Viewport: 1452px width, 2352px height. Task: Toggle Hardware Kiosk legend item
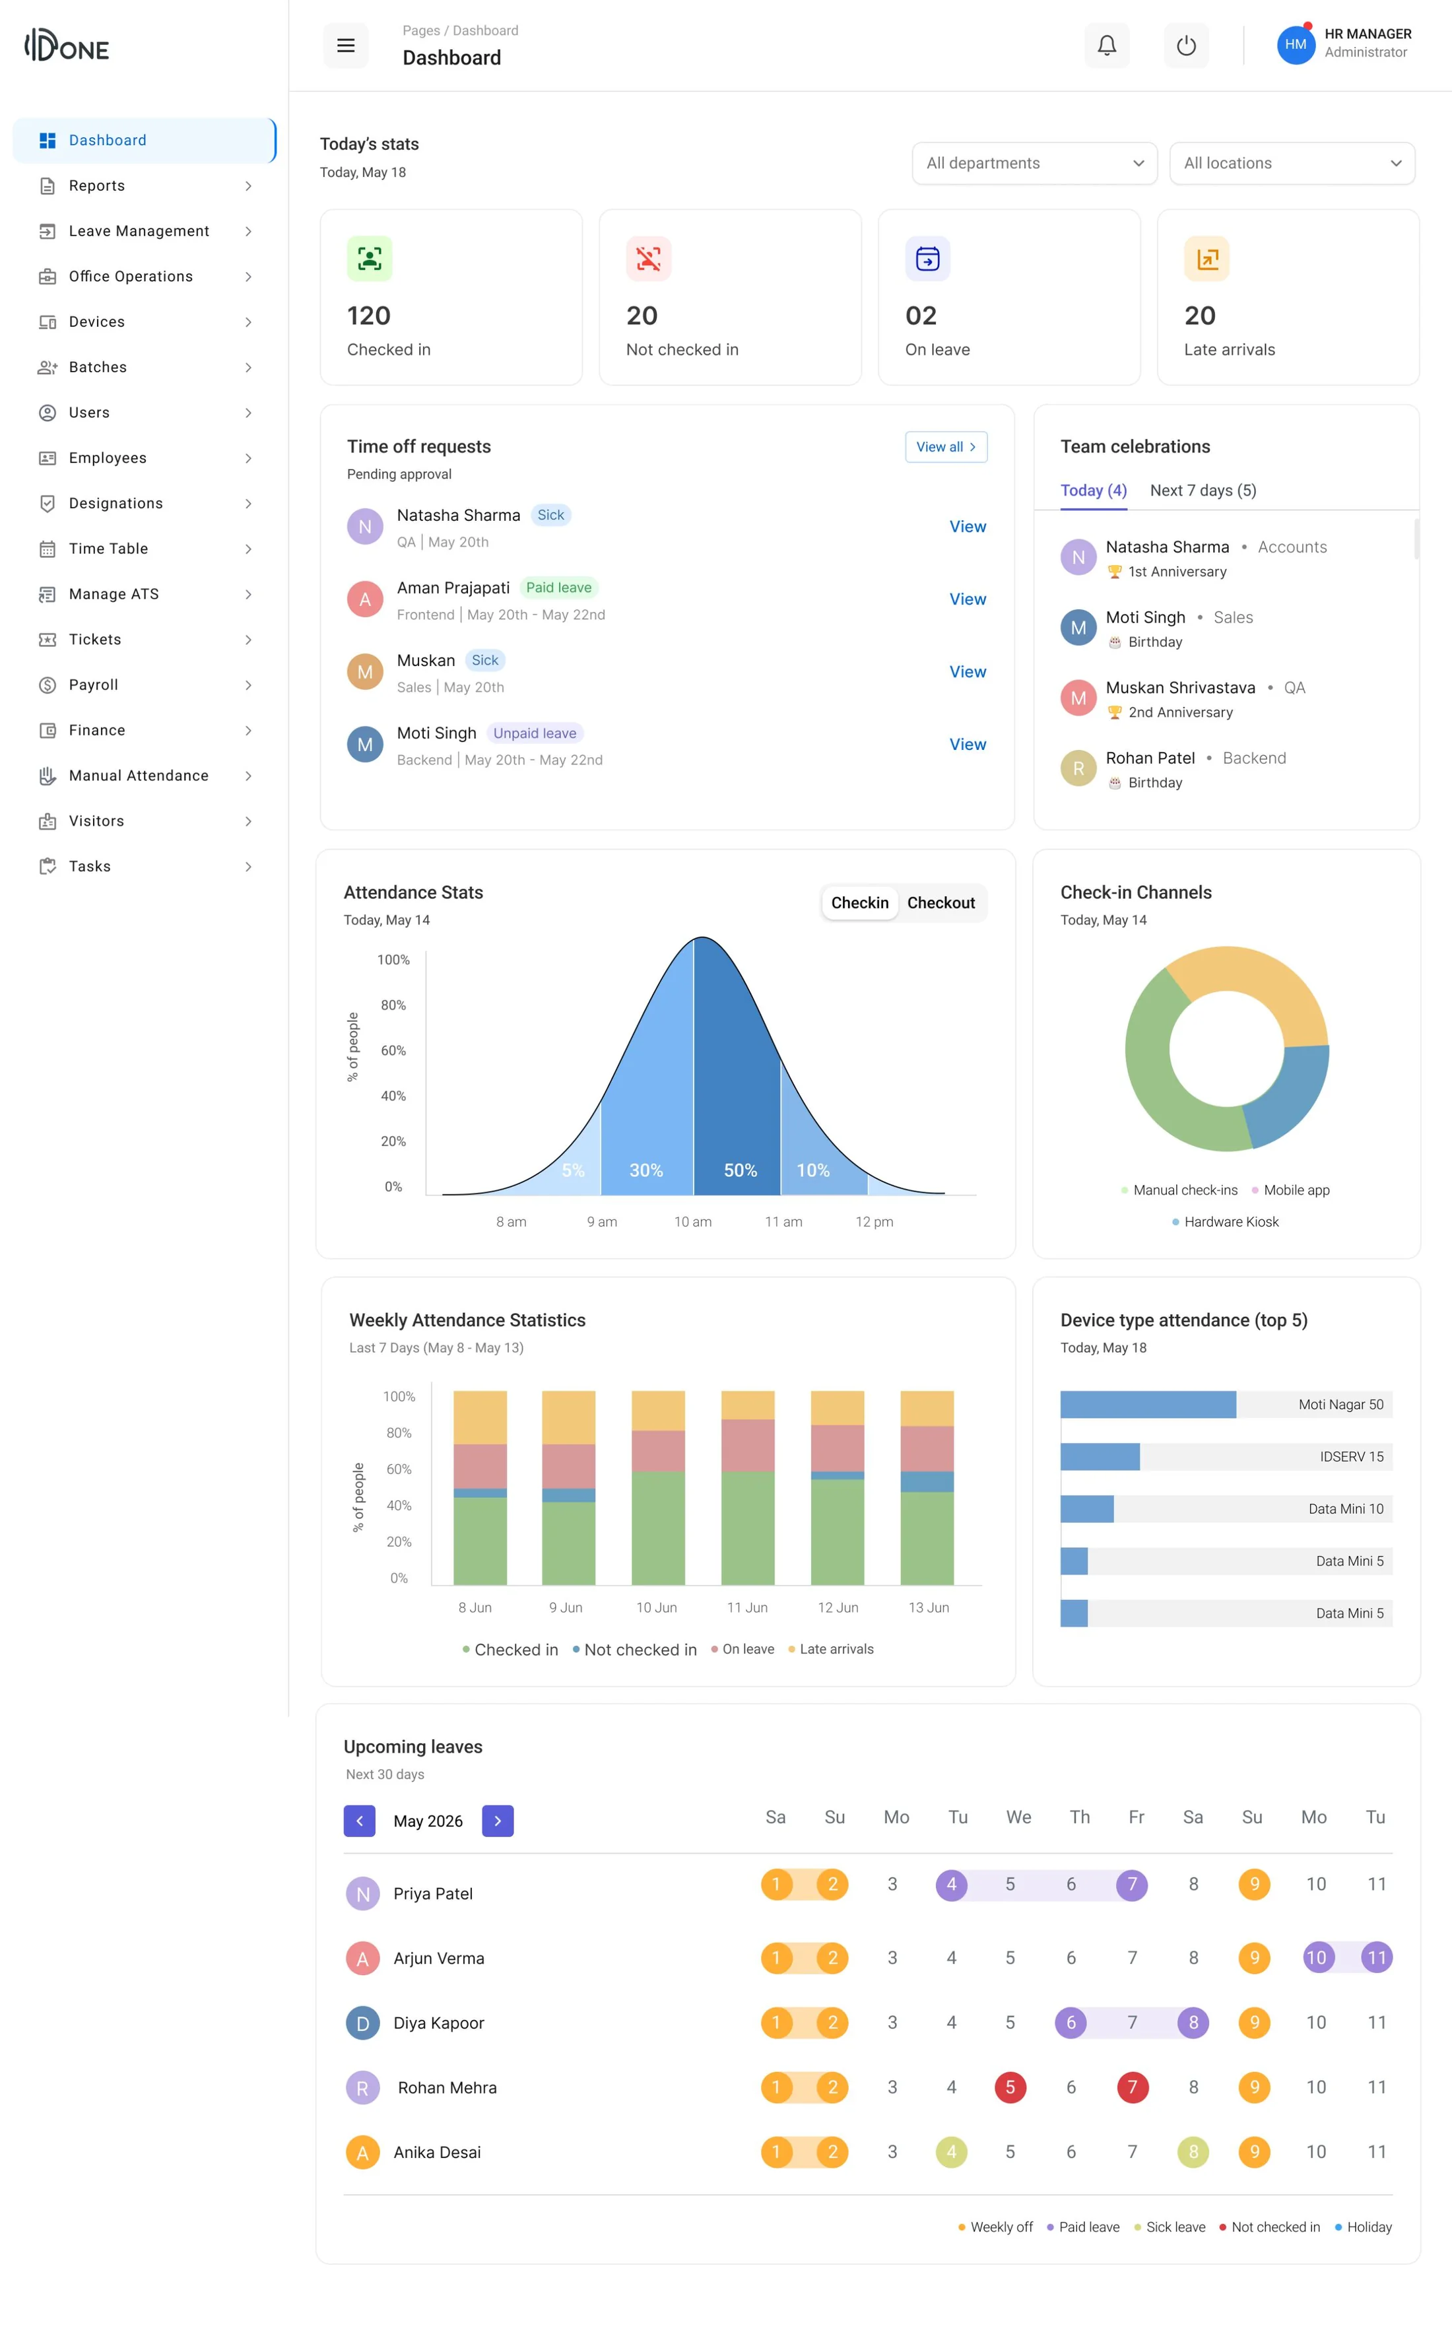point(1226,1222)
